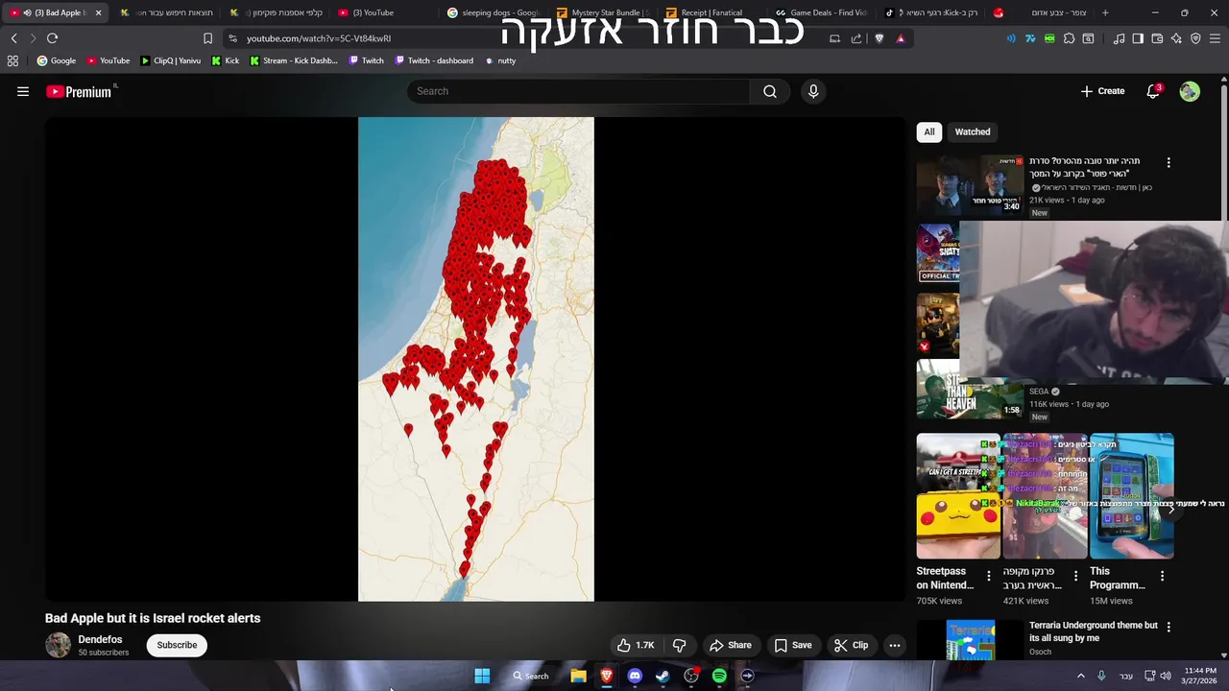
Task: Show next shorts with the arrow
Action: pyautogui.click(x=1171, y=509)
